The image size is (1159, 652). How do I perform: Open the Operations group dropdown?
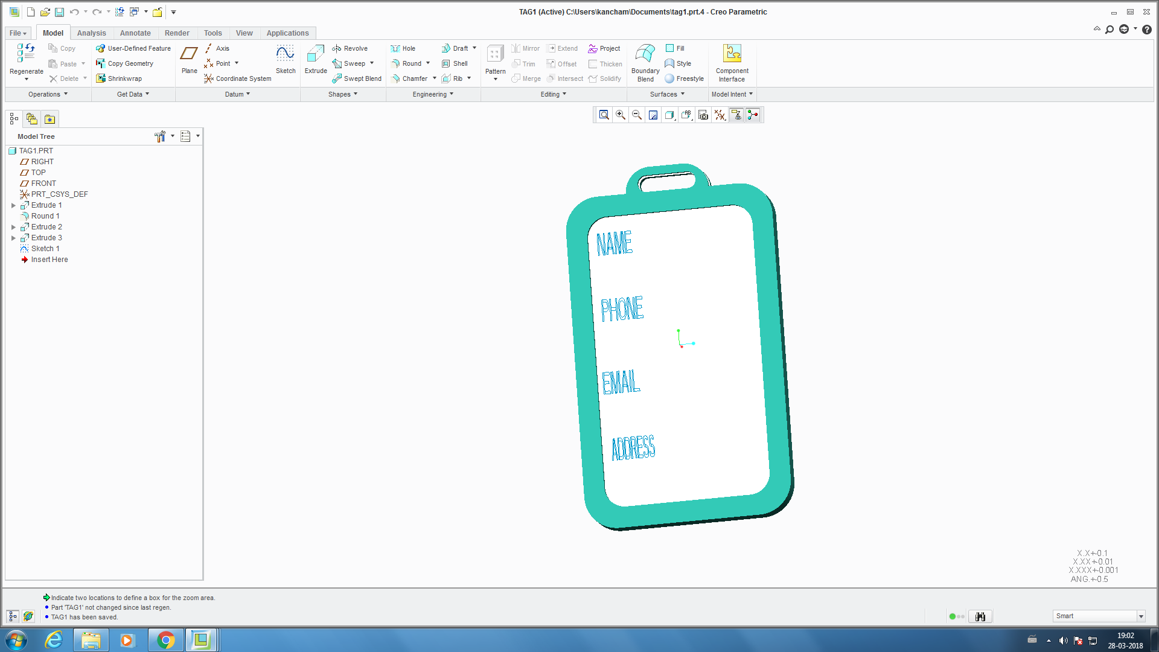pos(48,94)
